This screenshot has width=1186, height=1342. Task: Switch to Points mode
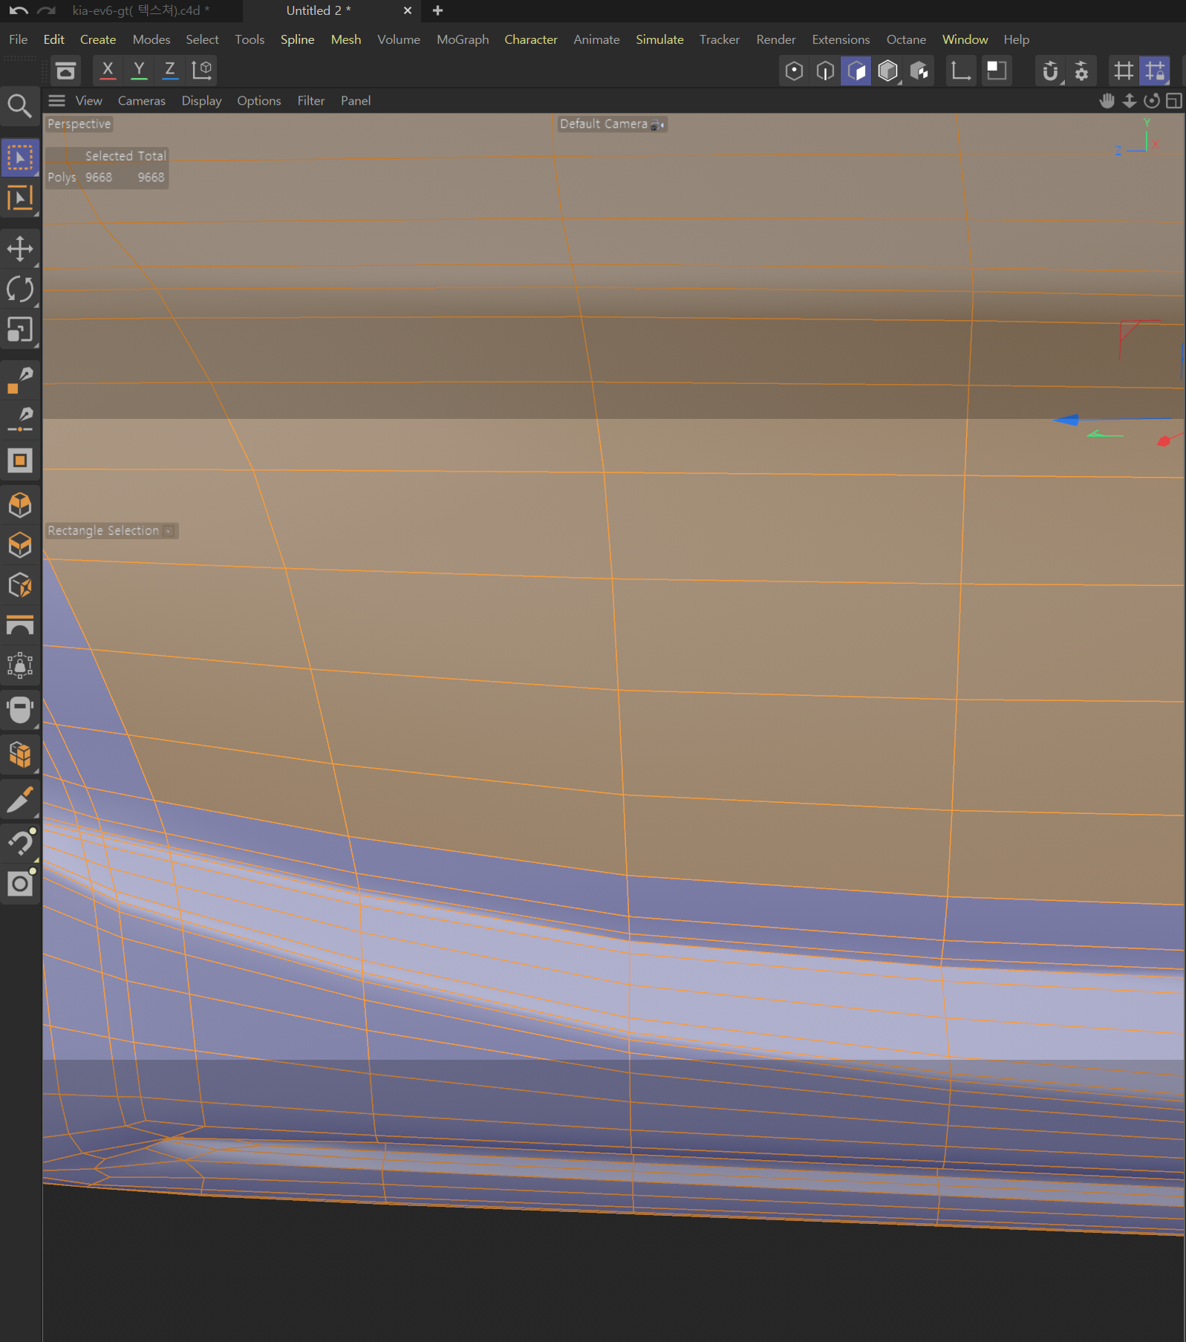(x=794, y=71)
